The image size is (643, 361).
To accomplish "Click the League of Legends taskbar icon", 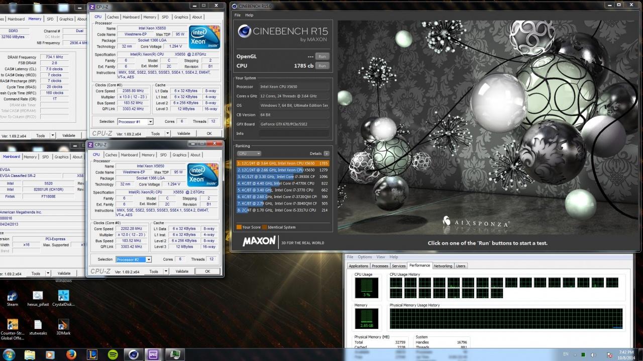I will (92, 354).
